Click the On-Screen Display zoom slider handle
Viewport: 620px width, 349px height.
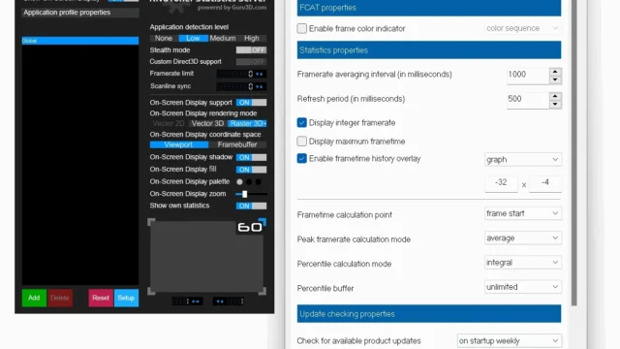pyautogui.click(x=245, y=194)
